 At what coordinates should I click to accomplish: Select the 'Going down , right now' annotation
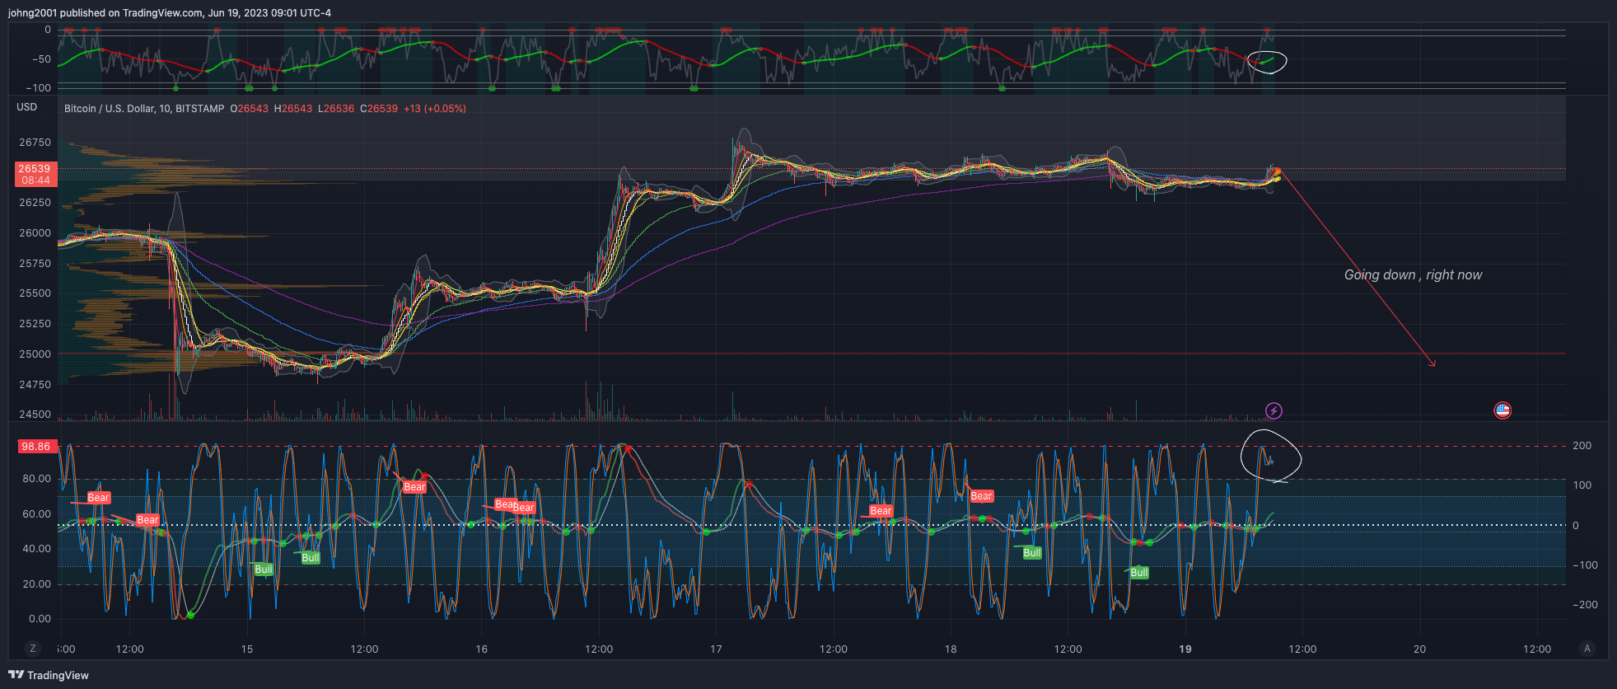pos(1413,275)
